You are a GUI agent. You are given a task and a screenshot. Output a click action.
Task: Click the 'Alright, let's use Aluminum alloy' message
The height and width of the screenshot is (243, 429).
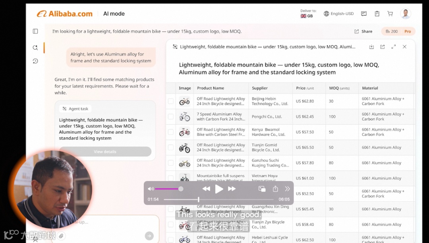tap(111, 58)
